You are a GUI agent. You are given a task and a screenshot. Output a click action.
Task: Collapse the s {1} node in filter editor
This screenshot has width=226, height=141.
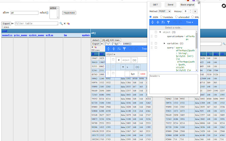[x=123, y=67]
